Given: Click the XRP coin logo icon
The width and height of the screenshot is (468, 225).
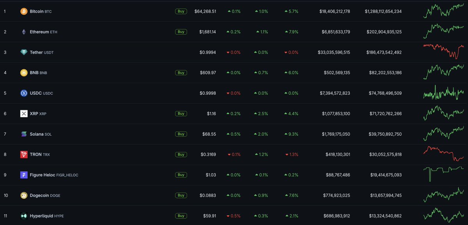Looking at the screenshot, I should 24,113.
